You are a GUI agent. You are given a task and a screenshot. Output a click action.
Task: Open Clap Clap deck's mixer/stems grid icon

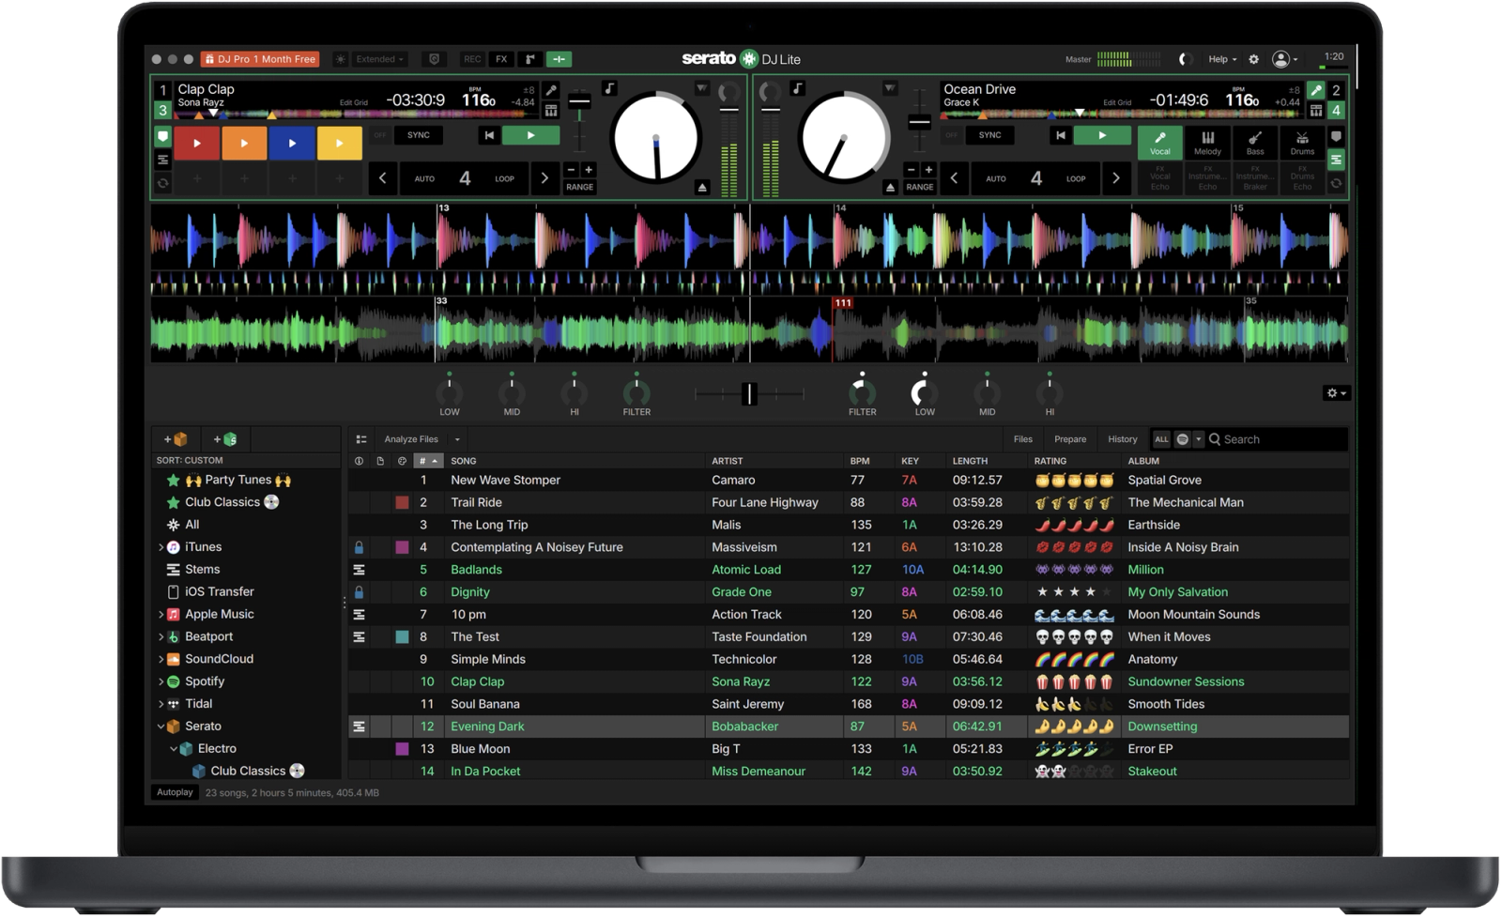point(551,111)
